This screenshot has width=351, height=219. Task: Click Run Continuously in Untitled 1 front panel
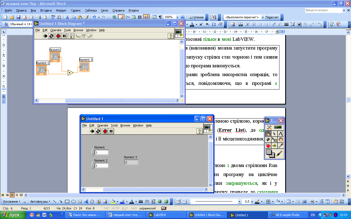tap(98, 131)
